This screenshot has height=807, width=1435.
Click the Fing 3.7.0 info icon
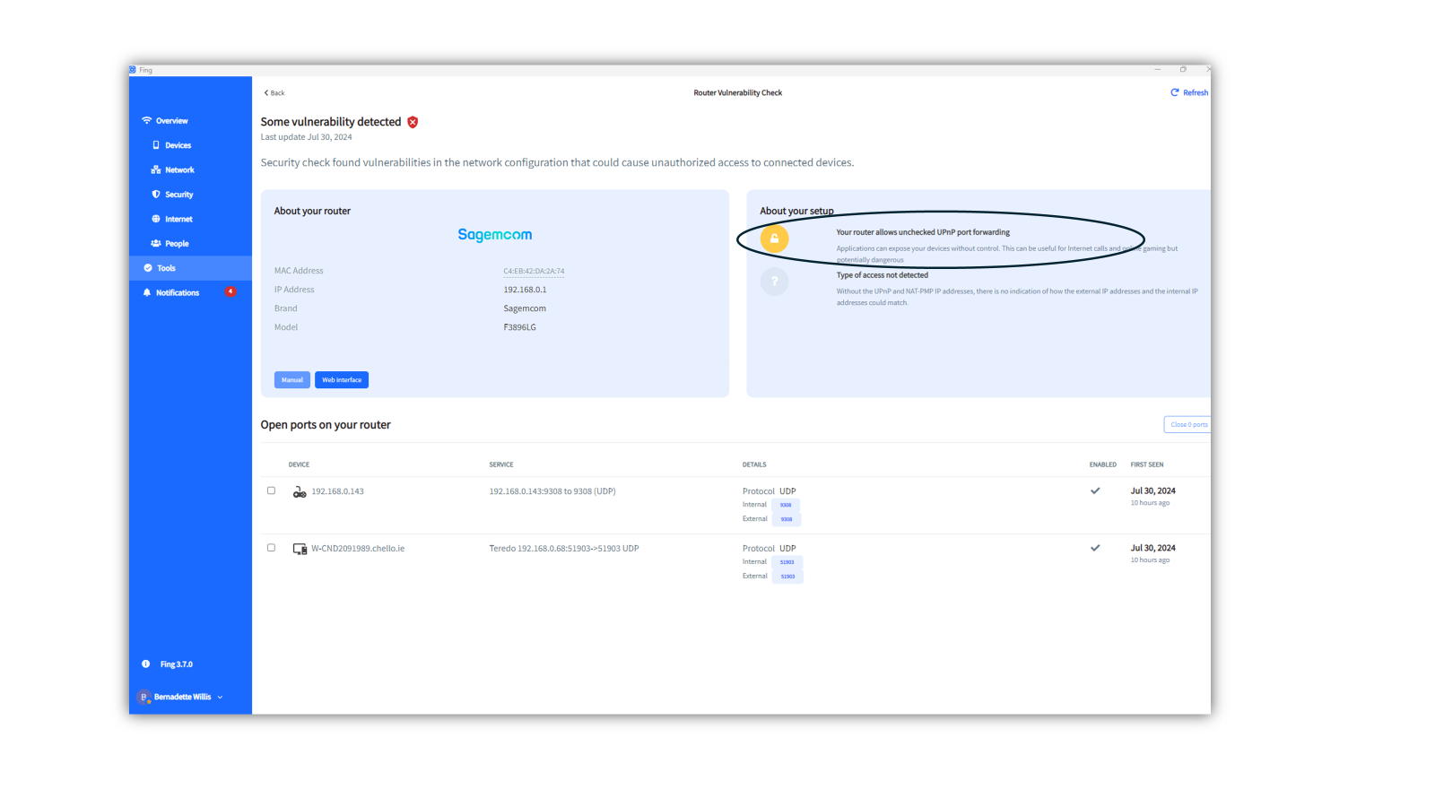point(146,664)
